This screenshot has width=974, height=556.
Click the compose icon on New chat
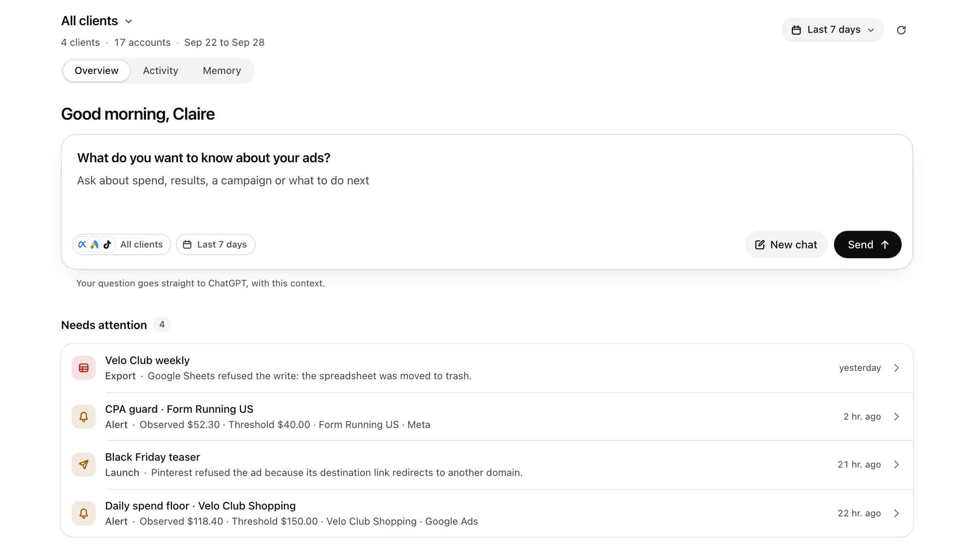[x=760, y=245]
